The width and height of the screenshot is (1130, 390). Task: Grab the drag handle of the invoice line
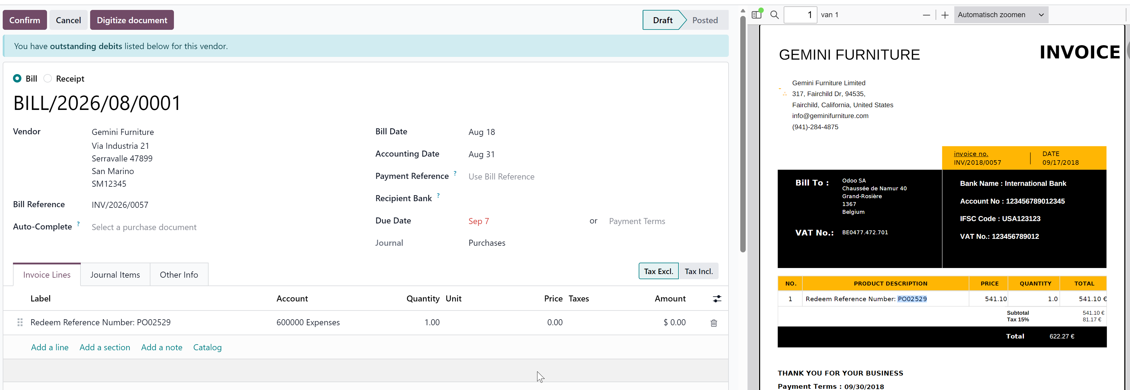tap(20, 323)
